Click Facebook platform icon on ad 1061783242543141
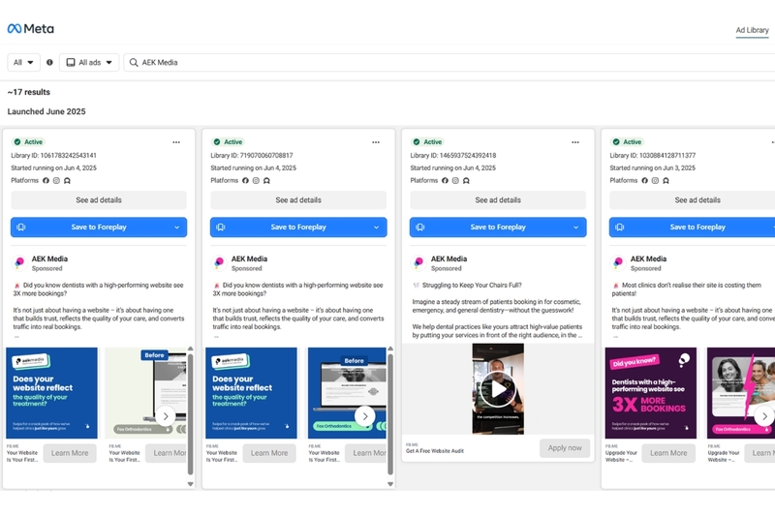775x516 pixels. [x=46, y=180]
